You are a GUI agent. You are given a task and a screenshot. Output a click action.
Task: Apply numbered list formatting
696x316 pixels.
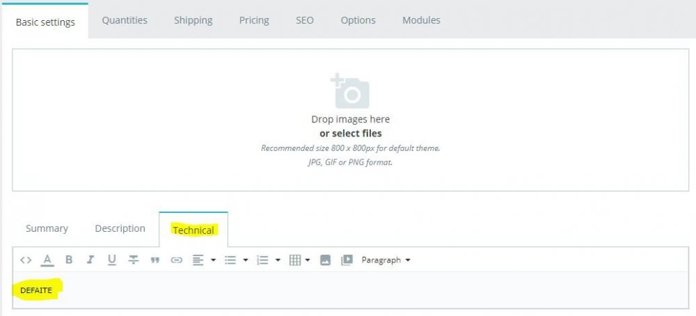point(263,260)
